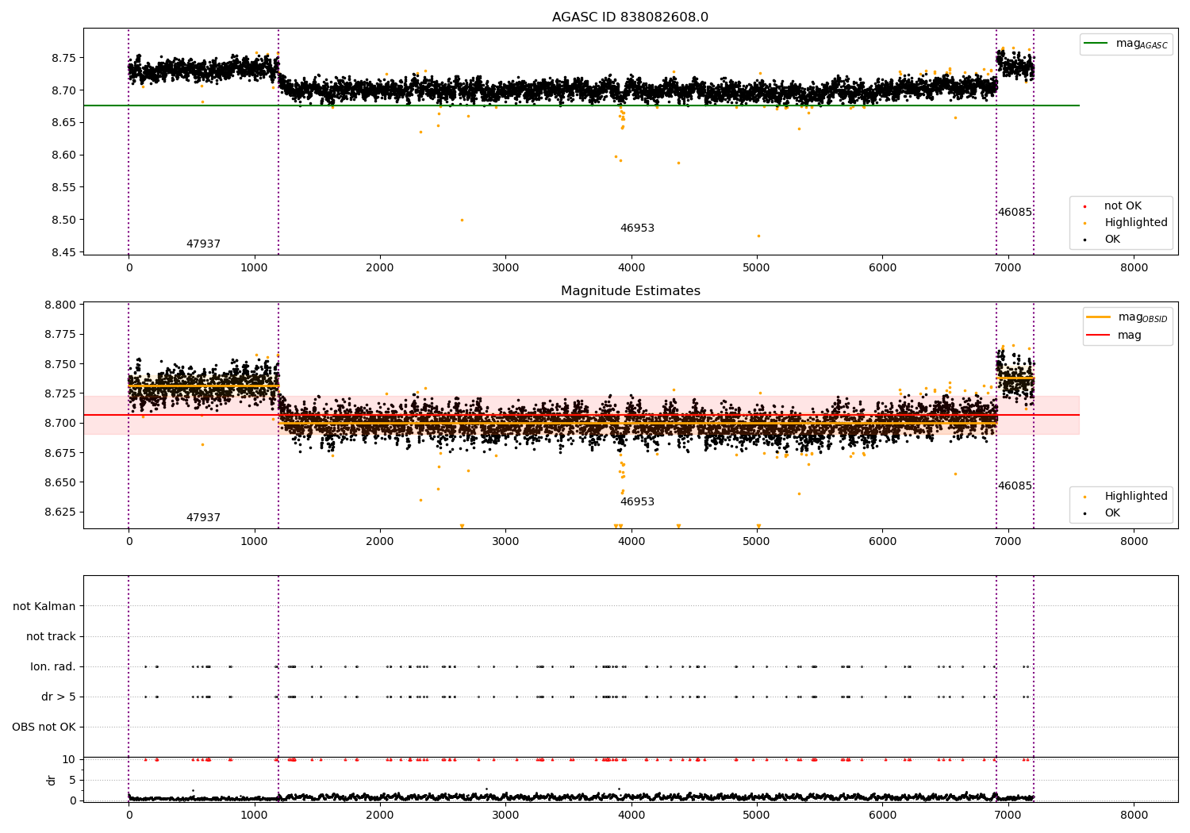Click the 'dr > 5' axis label
The width and height of the screenshot is (1190, 833).
tap(59, 697)
